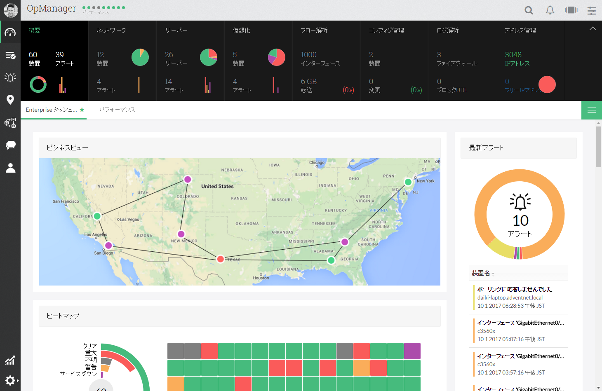Screen dimensions: 602x391
Task: Open the settings sliders icon in header
Action: (x=592, y=10)
